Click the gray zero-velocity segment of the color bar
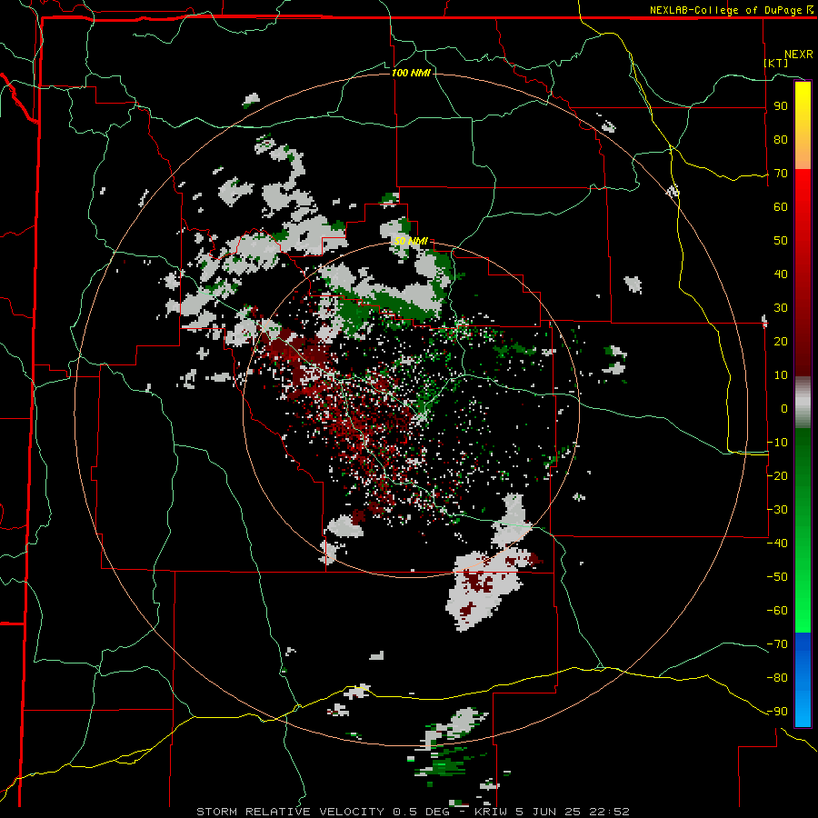The height and width of the screenshot is (818, 818). pos(803,403)
